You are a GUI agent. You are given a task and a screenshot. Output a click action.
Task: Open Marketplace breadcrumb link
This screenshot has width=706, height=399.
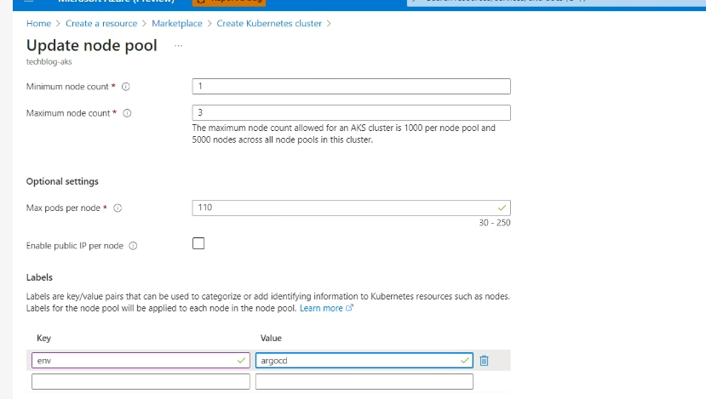177,24
